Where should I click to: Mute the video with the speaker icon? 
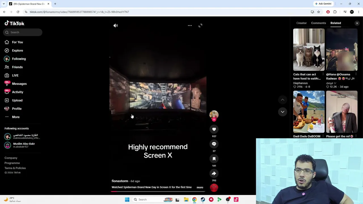tap(115, 25)
